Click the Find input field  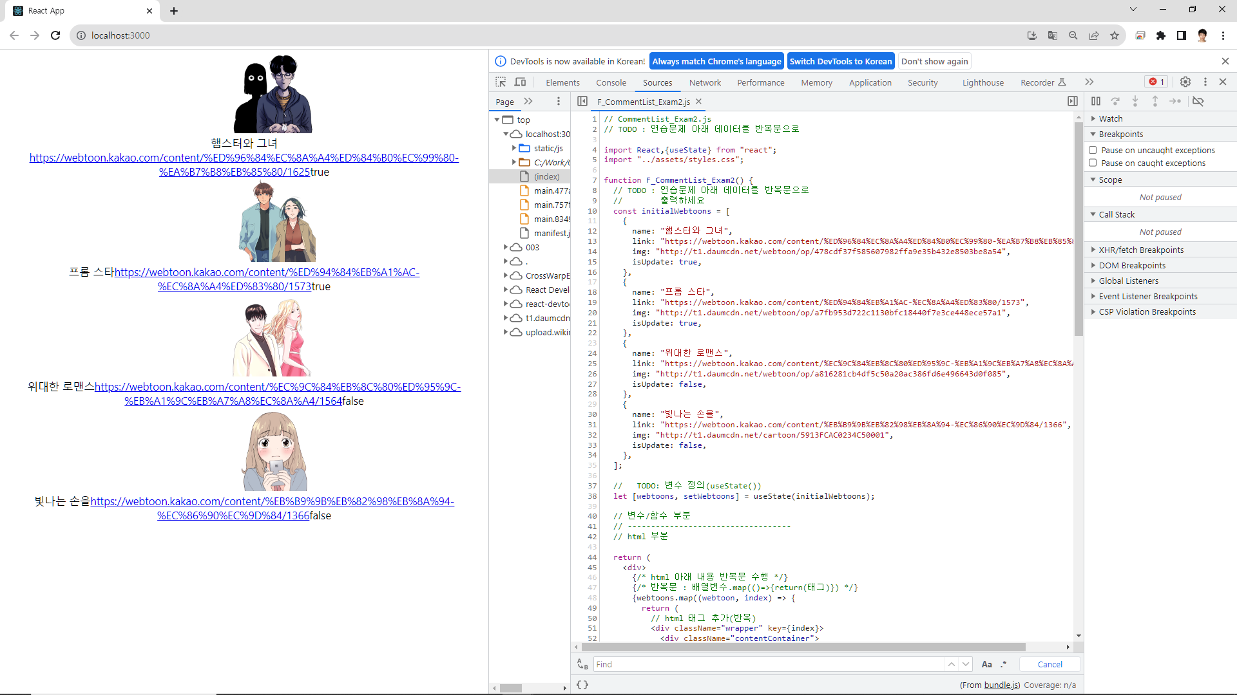tap(767, 664)
